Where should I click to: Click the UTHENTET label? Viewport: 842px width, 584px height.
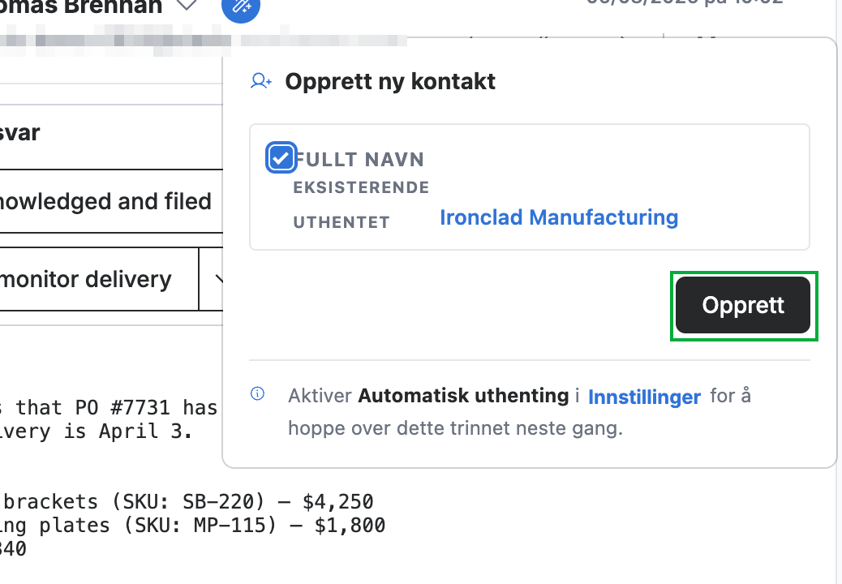(342, 222)
